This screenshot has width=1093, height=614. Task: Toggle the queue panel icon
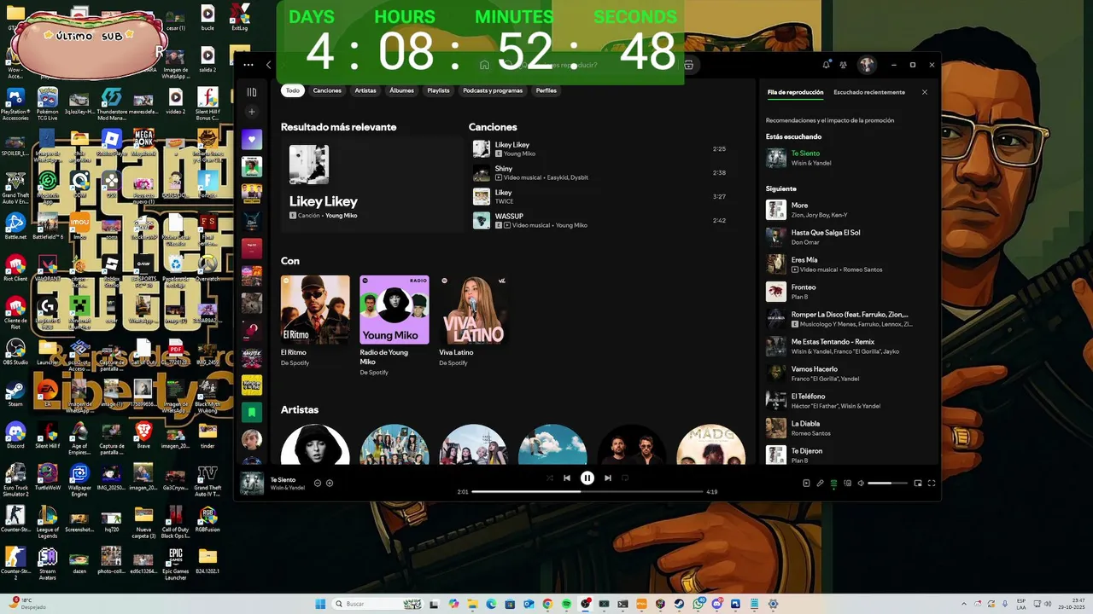pos(834,484)
